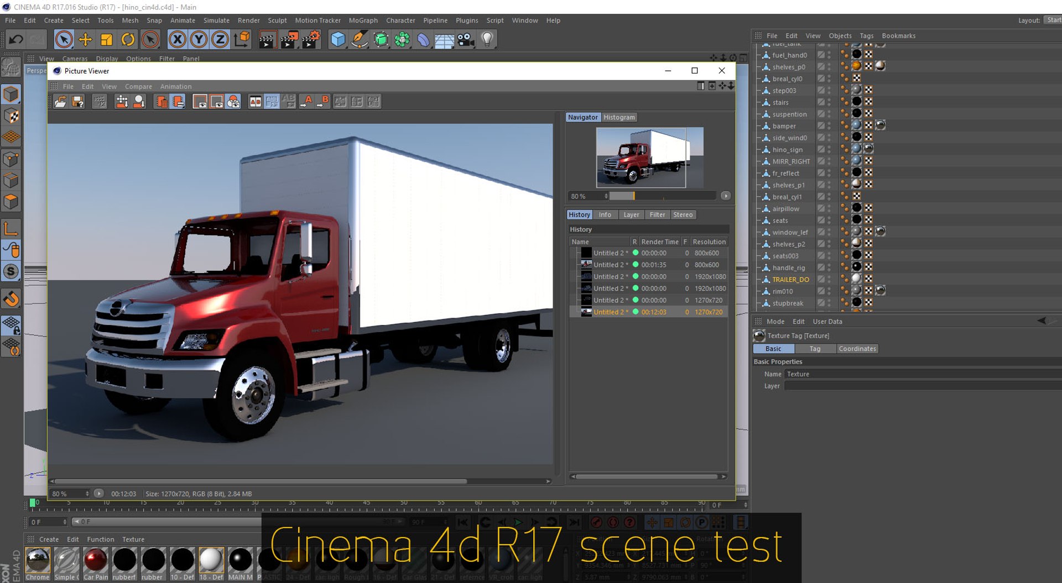Viewport: 1062px width, 583px height.
Task: Select the Move tool
Action: [85, 39]
